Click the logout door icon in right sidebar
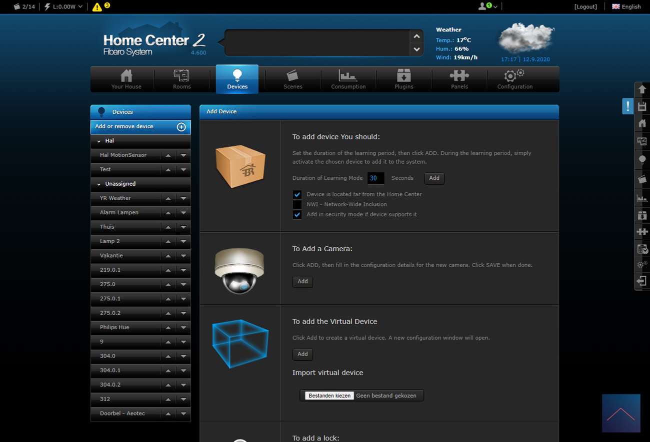The image size is (650, 442). coord(642,281)
